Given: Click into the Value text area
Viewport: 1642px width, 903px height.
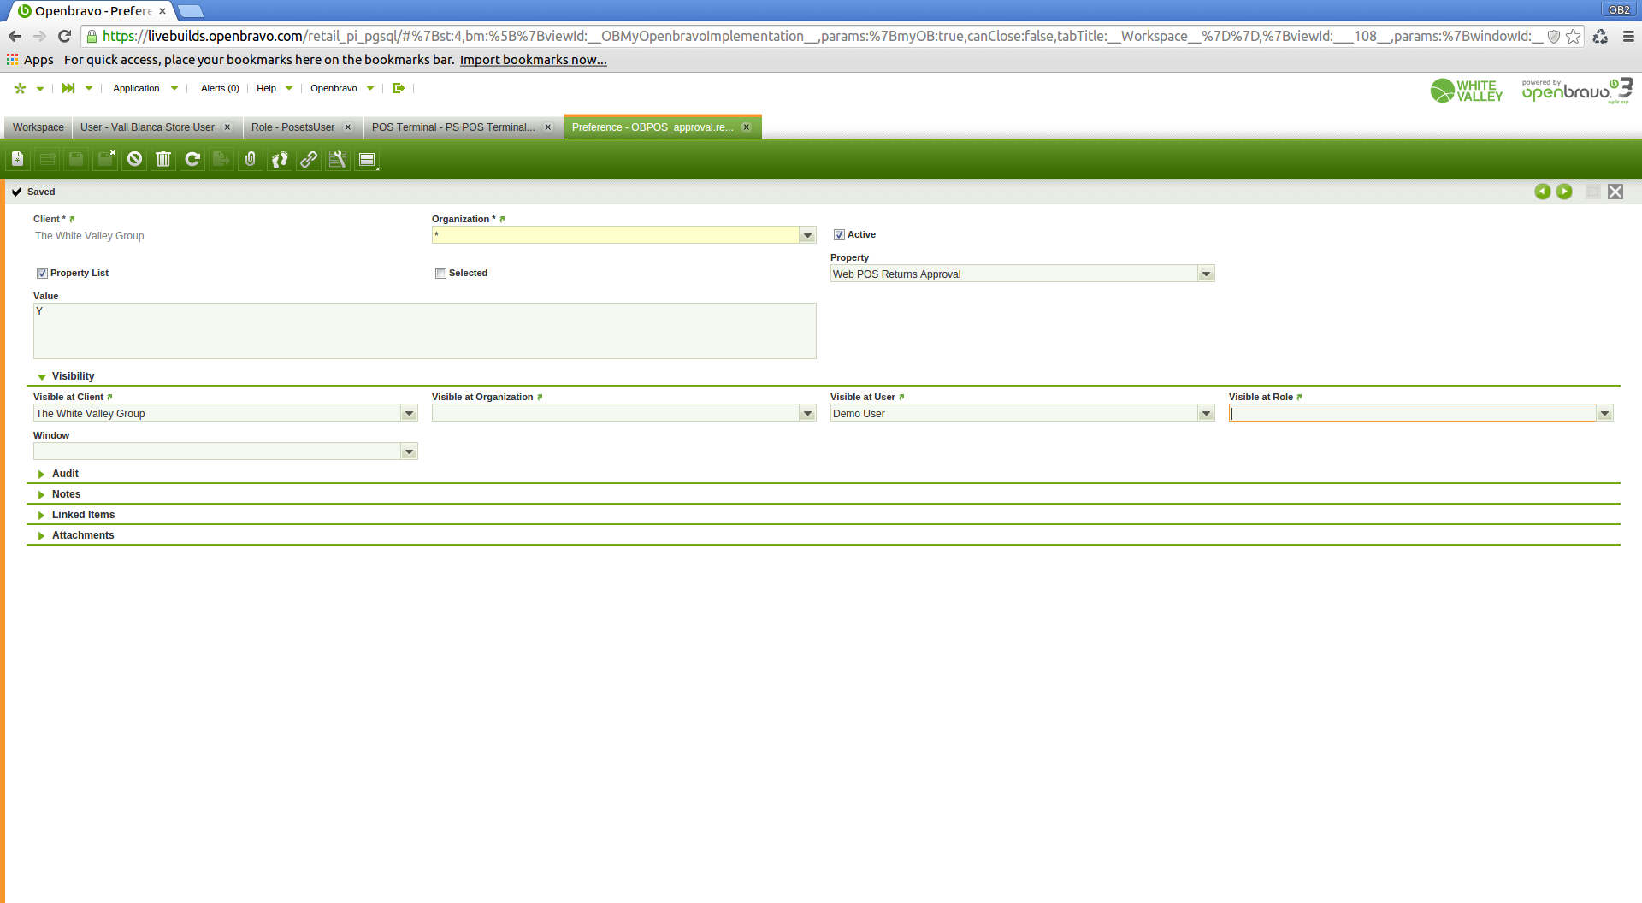Looking at the screenshot, I should (x=425, y=331).
